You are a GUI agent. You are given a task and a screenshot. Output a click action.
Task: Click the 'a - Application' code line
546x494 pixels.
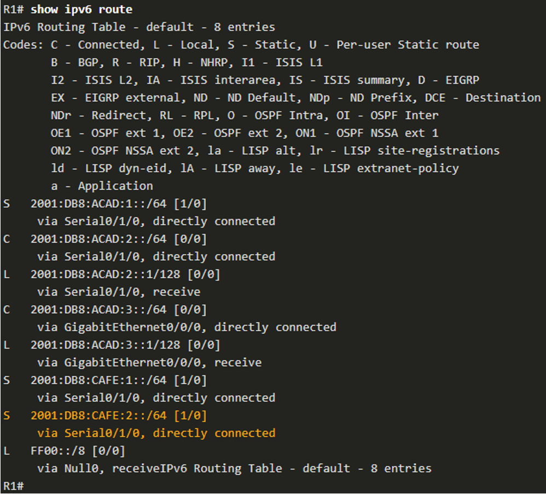click(x=102, y=186)
